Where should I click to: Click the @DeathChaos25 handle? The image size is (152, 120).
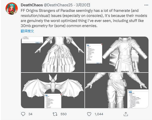[x=57, y=5]
